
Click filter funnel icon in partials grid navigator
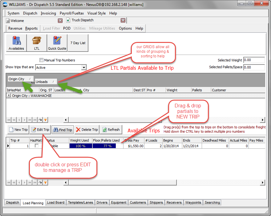pyautogui.click(x=45, y=120)
